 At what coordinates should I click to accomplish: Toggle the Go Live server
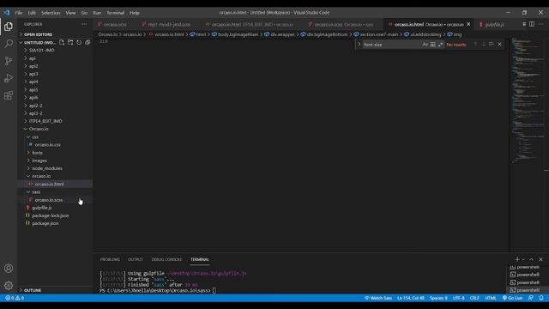pyautogui.click(x=513, y=298)
